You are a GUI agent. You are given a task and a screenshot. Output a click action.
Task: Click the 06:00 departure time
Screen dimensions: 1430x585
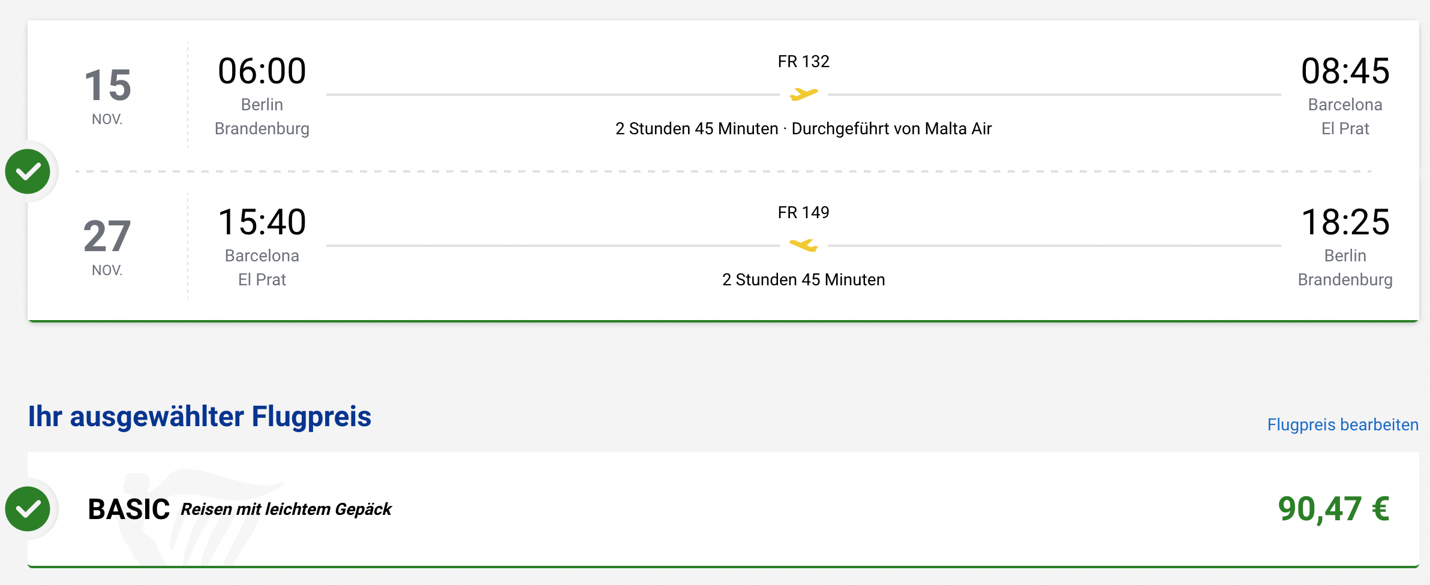coord(262,71)
